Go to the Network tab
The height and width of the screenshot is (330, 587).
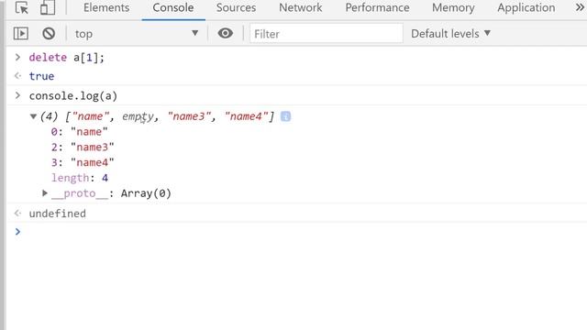(300, 7)
